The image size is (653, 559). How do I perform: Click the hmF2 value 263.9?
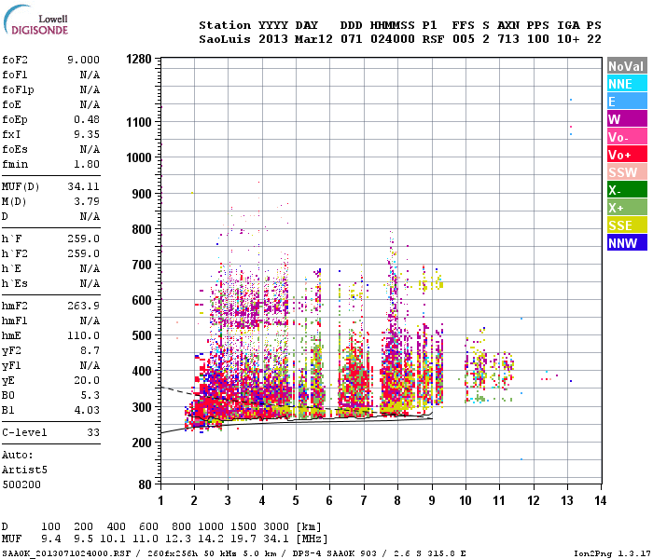click(83, 307)
